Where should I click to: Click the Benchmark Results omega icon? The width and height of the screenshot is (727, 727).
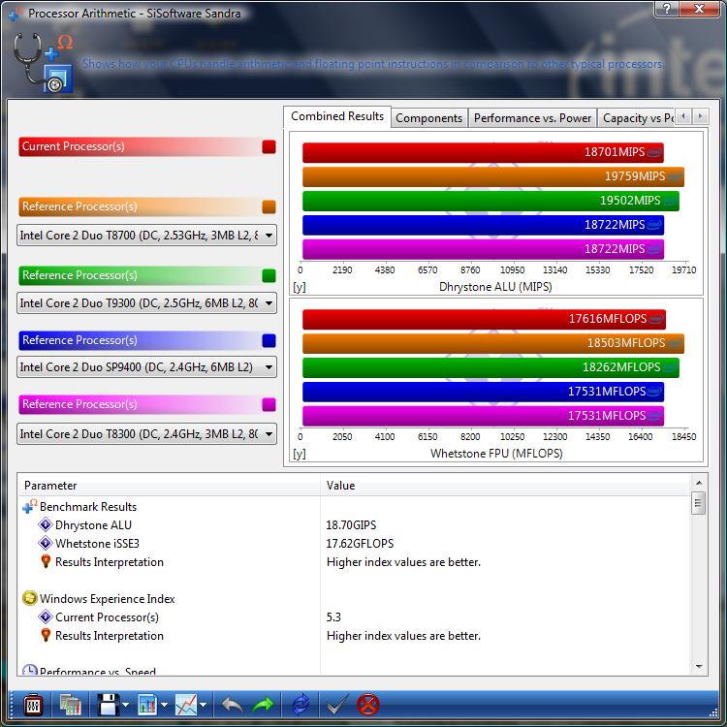click(x=29, y=506)
